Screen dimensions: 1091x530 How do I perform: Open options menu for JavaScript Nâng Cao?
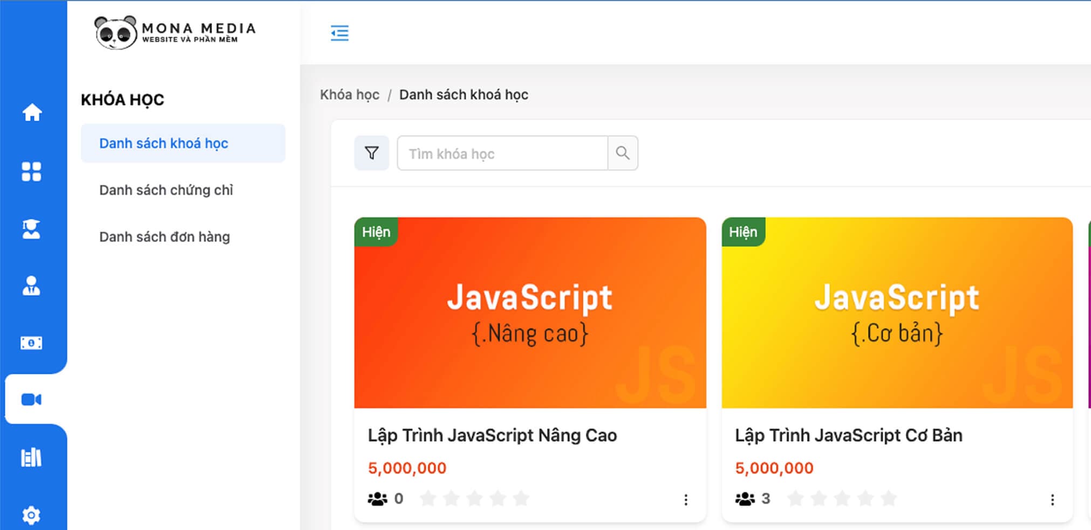pyautogui.click(x=686, y=500)
